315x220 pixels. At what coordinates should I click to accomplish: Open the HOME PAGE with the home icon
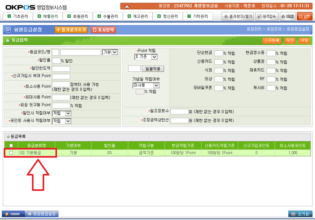point(287,16)
